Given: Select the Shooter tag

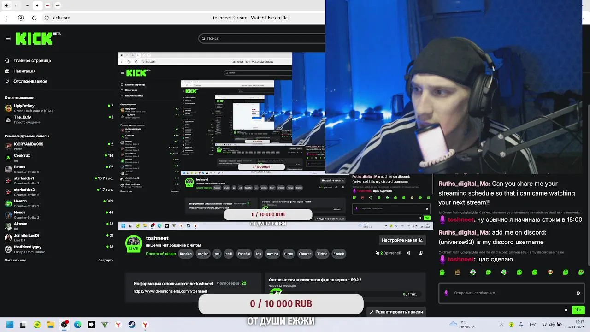Looking at the screenshot, I should (305, 254).
